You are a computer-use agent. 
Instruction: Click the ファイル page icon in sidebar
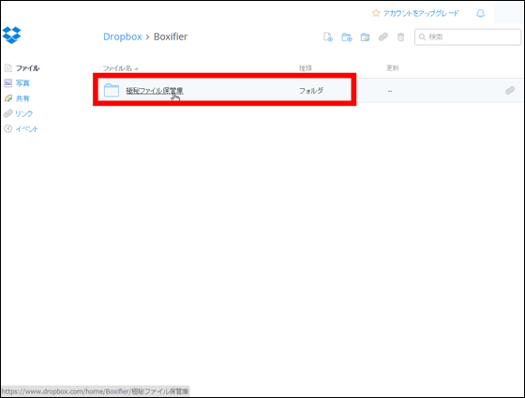pos(8,68)
